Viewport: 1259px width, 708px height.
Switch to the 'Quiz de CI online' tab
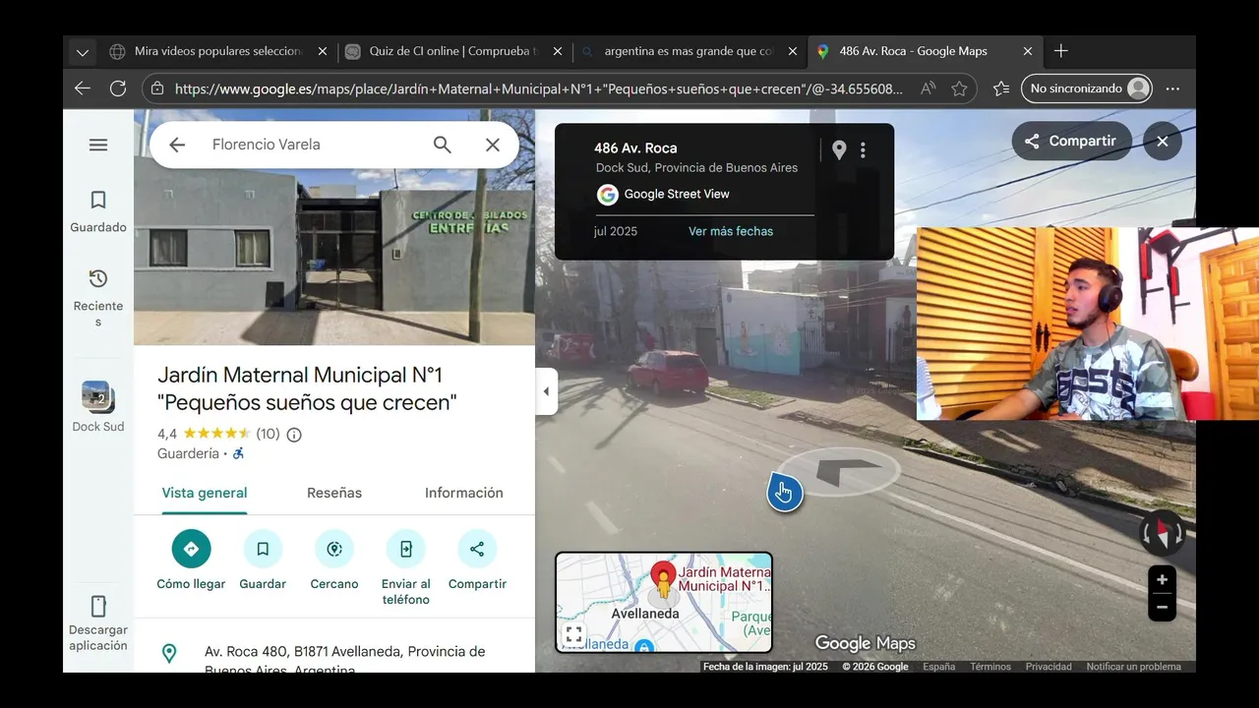tap(453, 51)
